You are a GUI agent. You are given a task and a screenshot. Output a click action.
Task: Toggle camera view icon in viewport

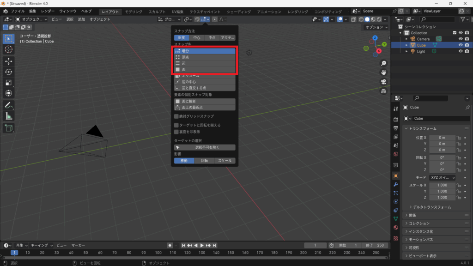[x=383, y=82]
